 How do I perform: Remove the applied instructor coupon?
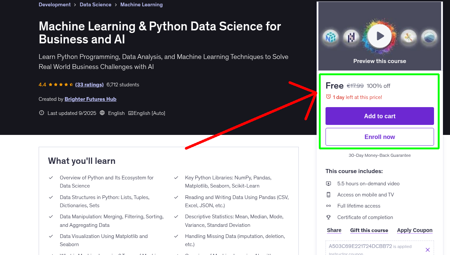[428, 249]
